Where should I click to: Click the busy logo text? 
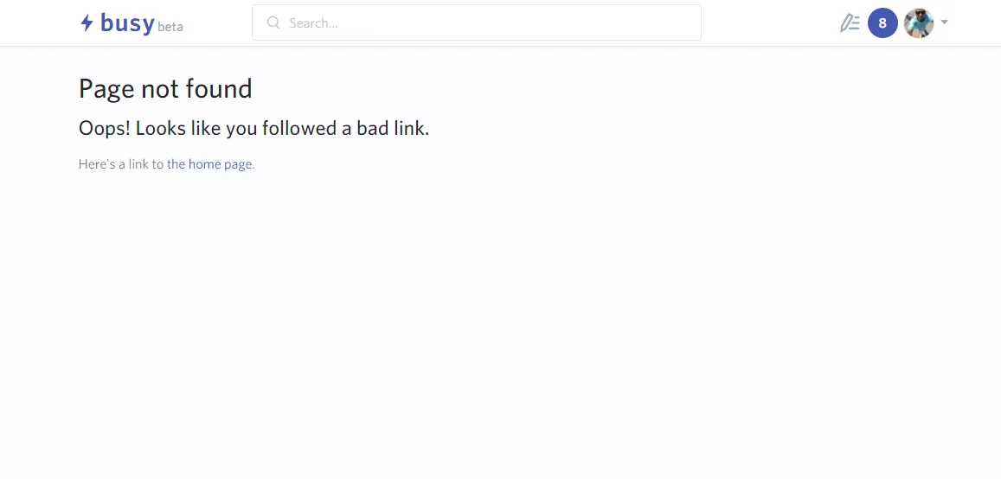pyautogui.click(x=128, y=23)
